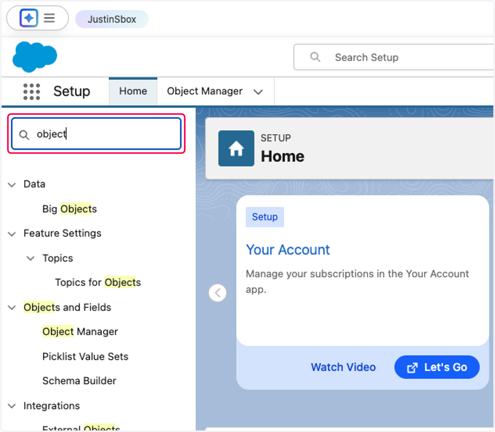Click the Setup tag on the card
This screenshot has width=495, height=432.
click(x=265, y=217)
